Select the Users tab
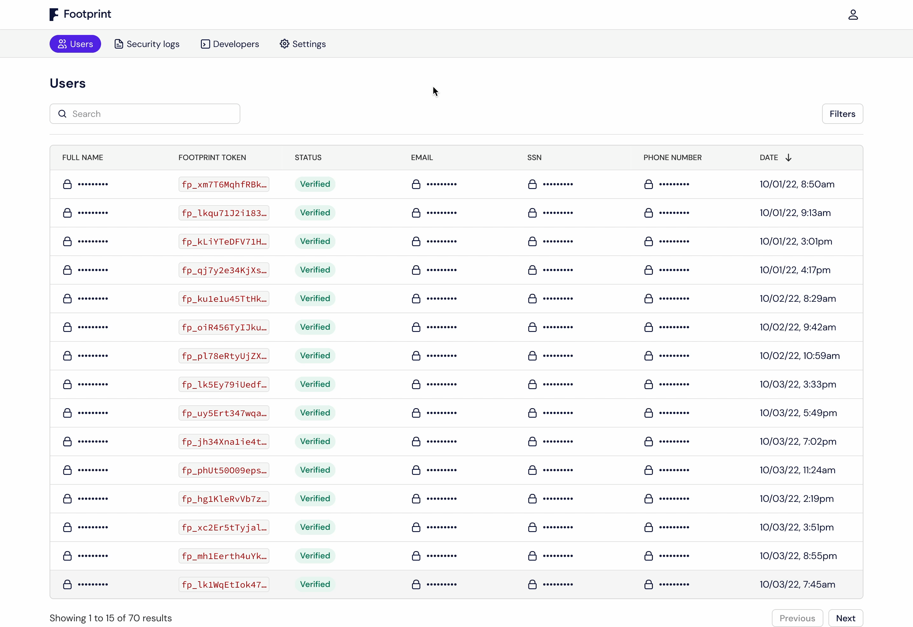Viewport: 913px width, 627px height. click(x=75, y=44)
